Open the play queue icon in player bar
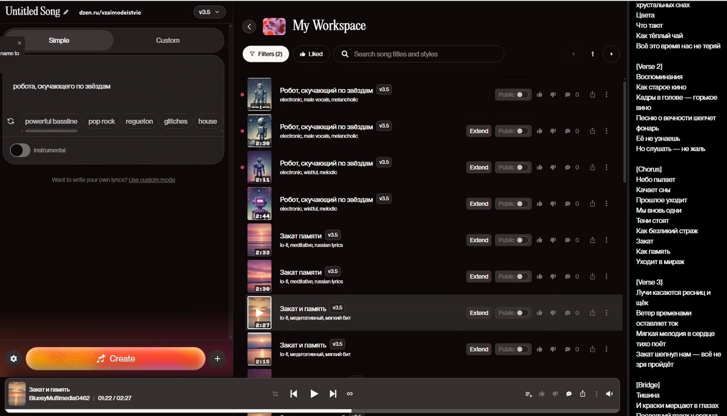This screenshot has width=727, height=416. 528,394
